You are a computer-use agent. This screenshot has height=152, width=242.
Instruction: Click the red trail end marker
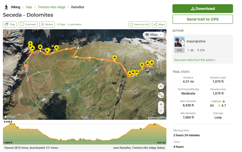point(27,67)
